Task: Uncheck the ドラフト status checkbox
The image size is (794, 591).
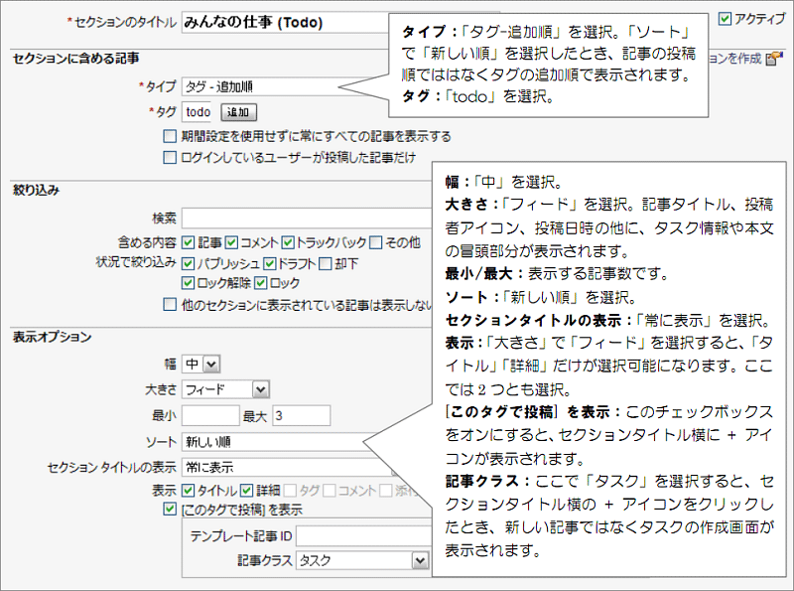Action: (270, 263)
